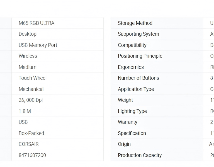Click the 26, 000 Dpi value
This screenshot has width=214, height=167.
click(x=31, y=100)
